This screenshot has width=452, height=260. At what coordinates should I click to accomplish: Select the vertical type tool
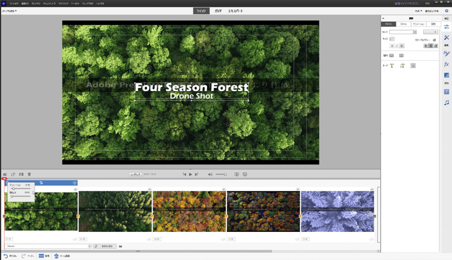click(x=402, y=66)
